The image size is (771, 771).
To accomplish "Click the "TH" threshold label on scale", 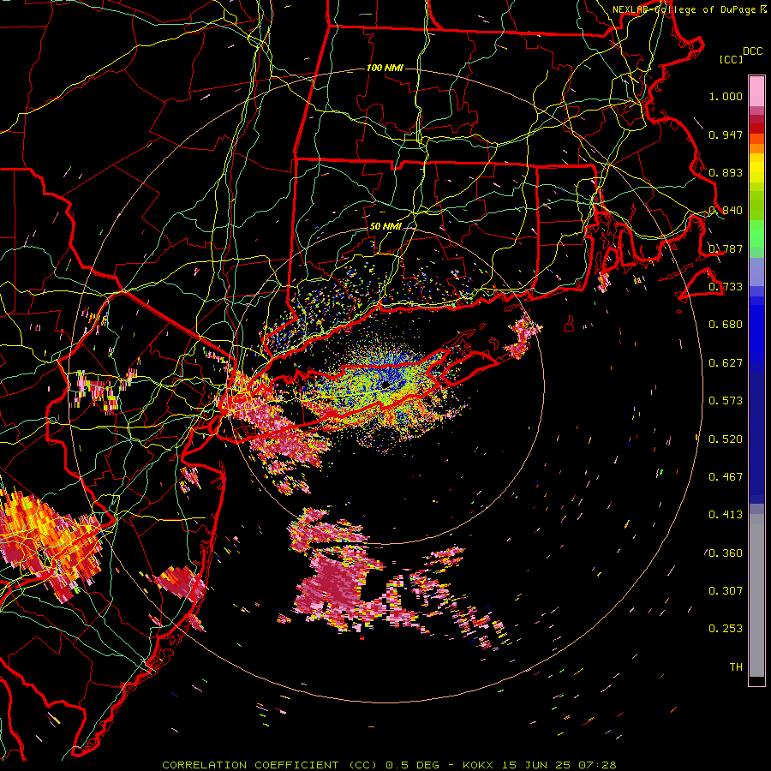I will point(736,667).
